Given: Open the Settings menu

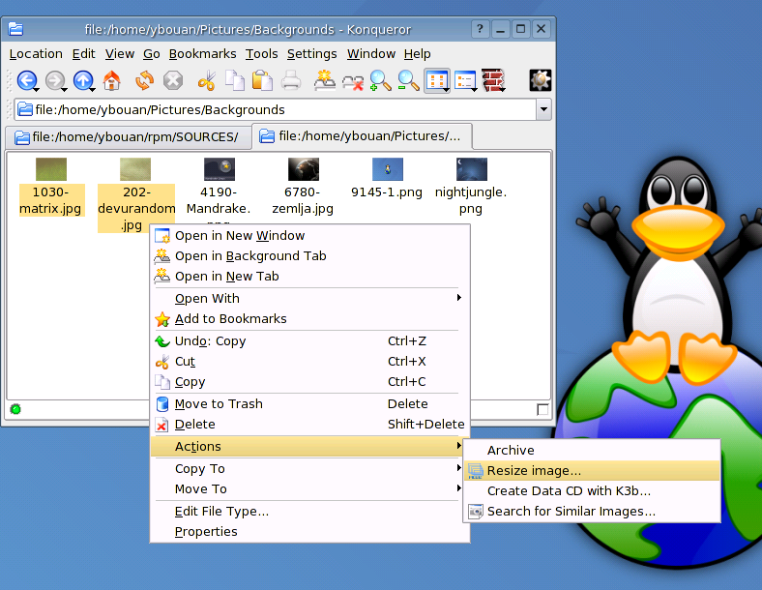Looking at the screenshot, I should [x=312, y=54].
